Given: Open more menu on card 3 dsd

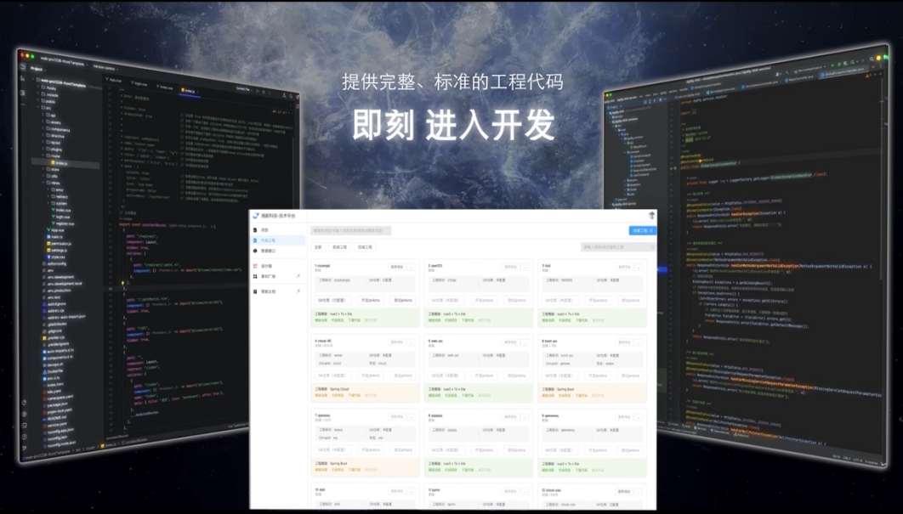Looking at the screenshot, I should [x=638, y=267].
